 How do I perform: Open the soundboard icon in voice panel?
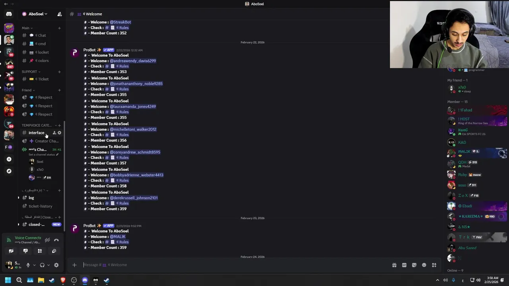[x=54, y=251]
